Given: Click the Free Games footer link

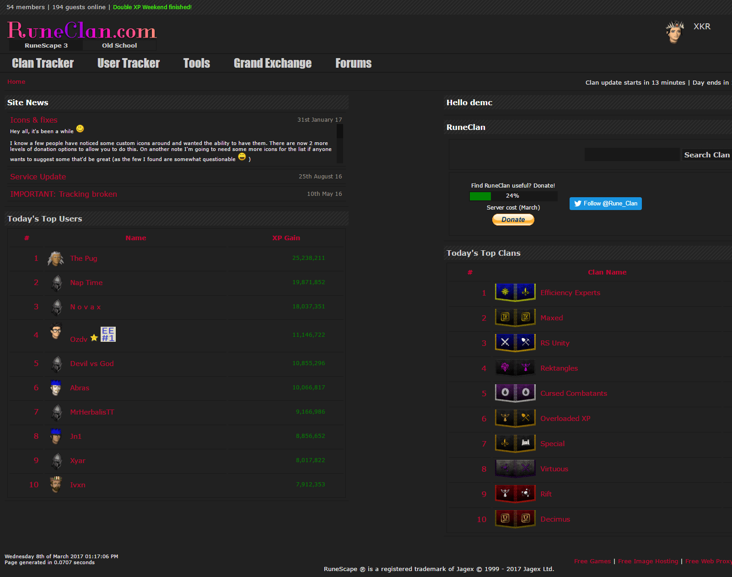Looking at the screenshot, I should coord(592,561).
